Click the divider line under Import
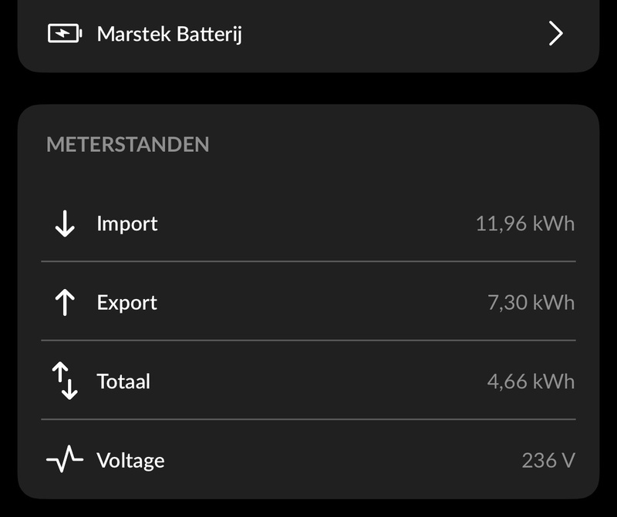617x517 pixels. pyautogui.click(x=308, y=261)
